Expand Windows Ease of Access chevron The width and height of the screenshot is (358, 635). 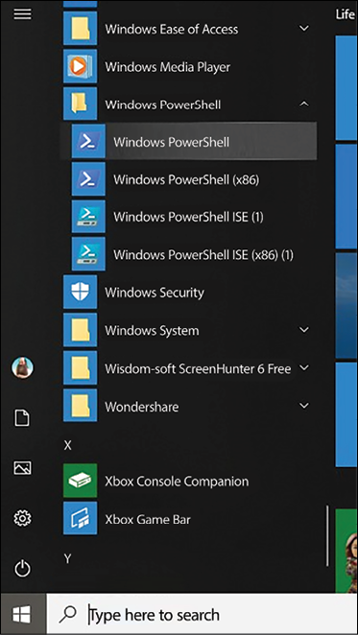(304, 29)
